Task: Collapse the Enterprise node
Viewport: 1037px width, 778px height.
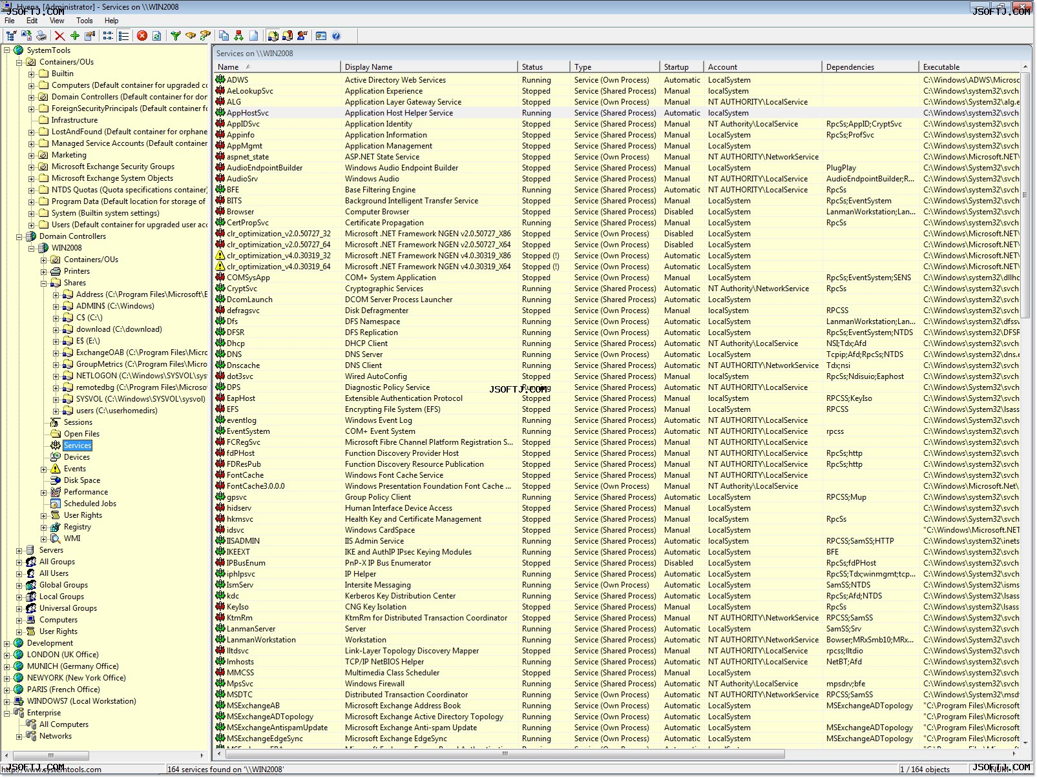Action: 7,713
